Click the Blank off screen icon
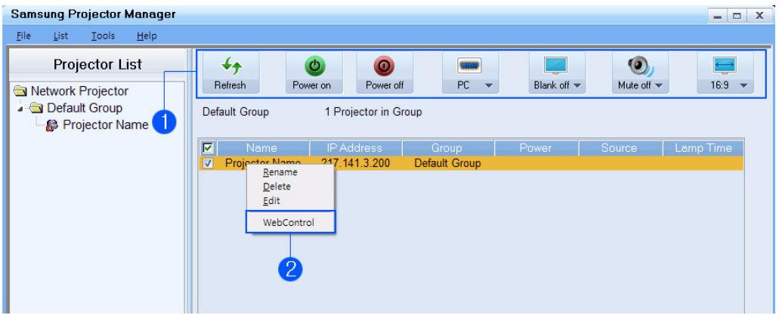The image size is (779, 318). point(556,65)
